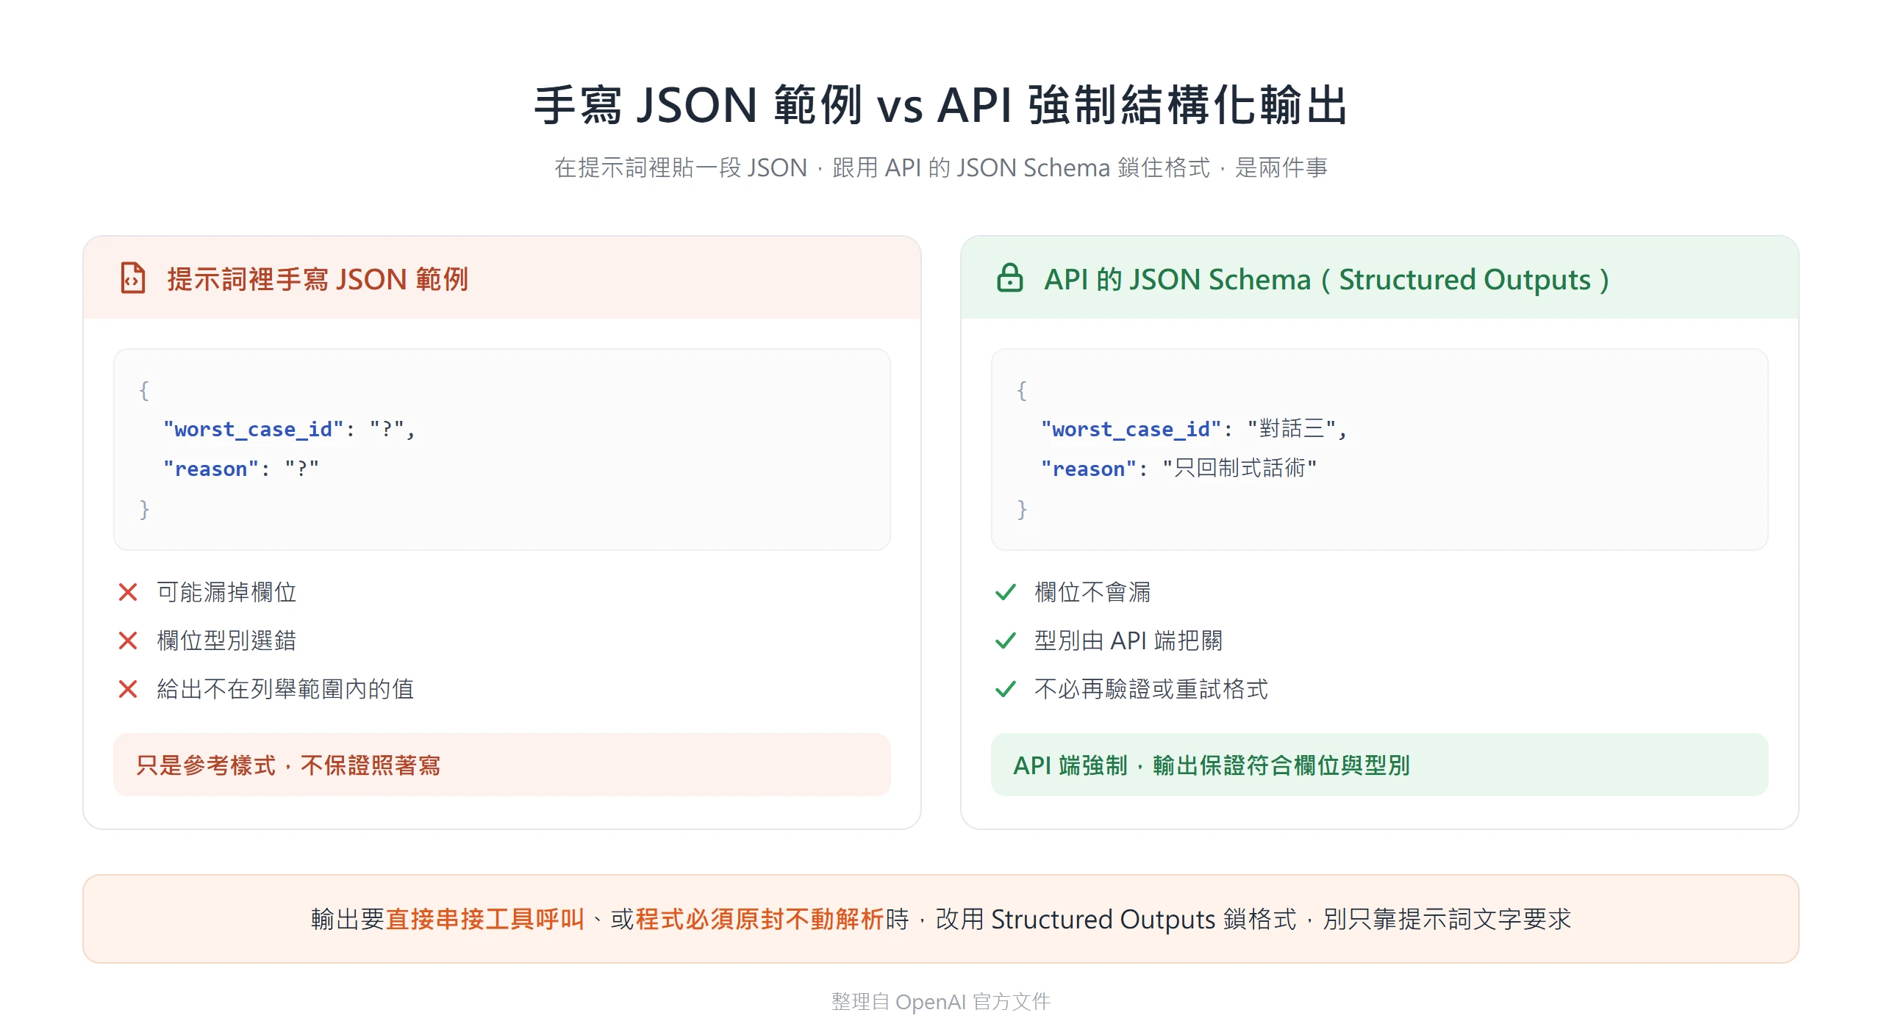Click the text 可能漏掉欄位
The width and height of the screenshot is (1882, 1032).
(226, 592)
